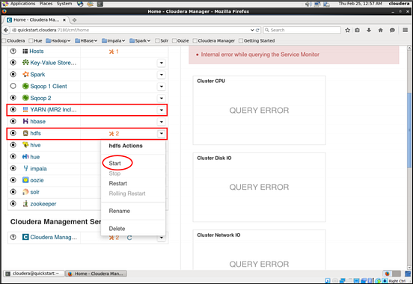This screenshot has width=413, height=284.
Task: Open the Hue bookmark
Action: 36,40
